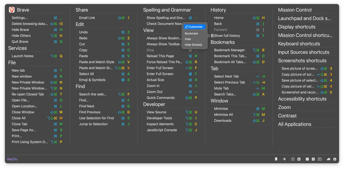Click the 'Quick Commands' row
This screenshot has width=344, height=169.
(x=172, y=98)
